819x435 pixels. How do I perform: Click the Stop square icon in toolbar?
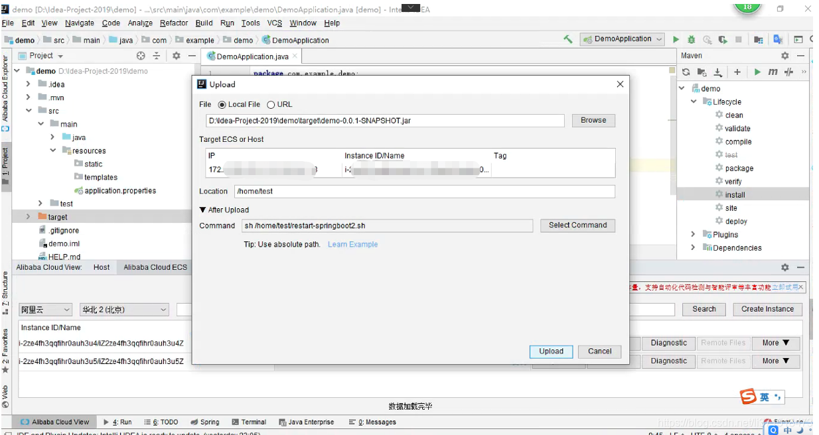(739, 40)
